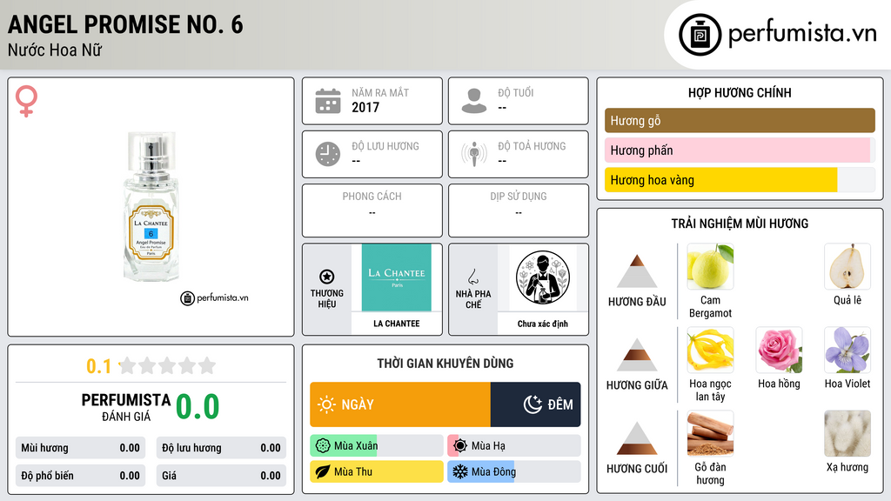The image size is (891, 501).
Task: Click the Hoa Violet flower image
Action: 847,350
